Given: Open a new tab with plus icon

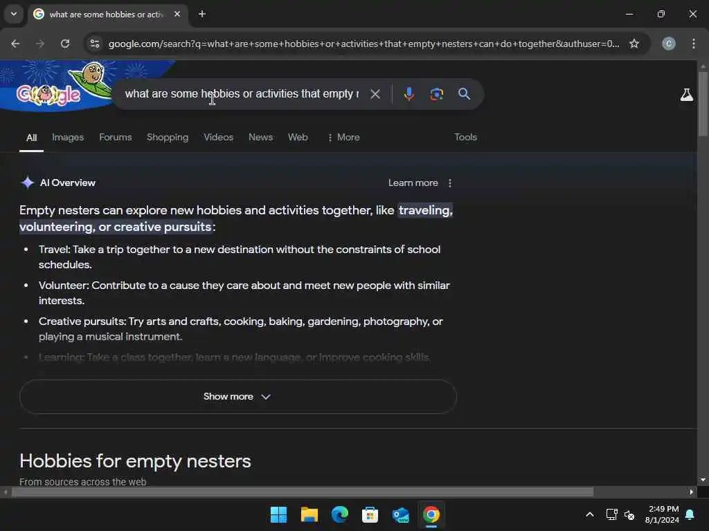Looking at the screenshot, I should click(202, 14).
